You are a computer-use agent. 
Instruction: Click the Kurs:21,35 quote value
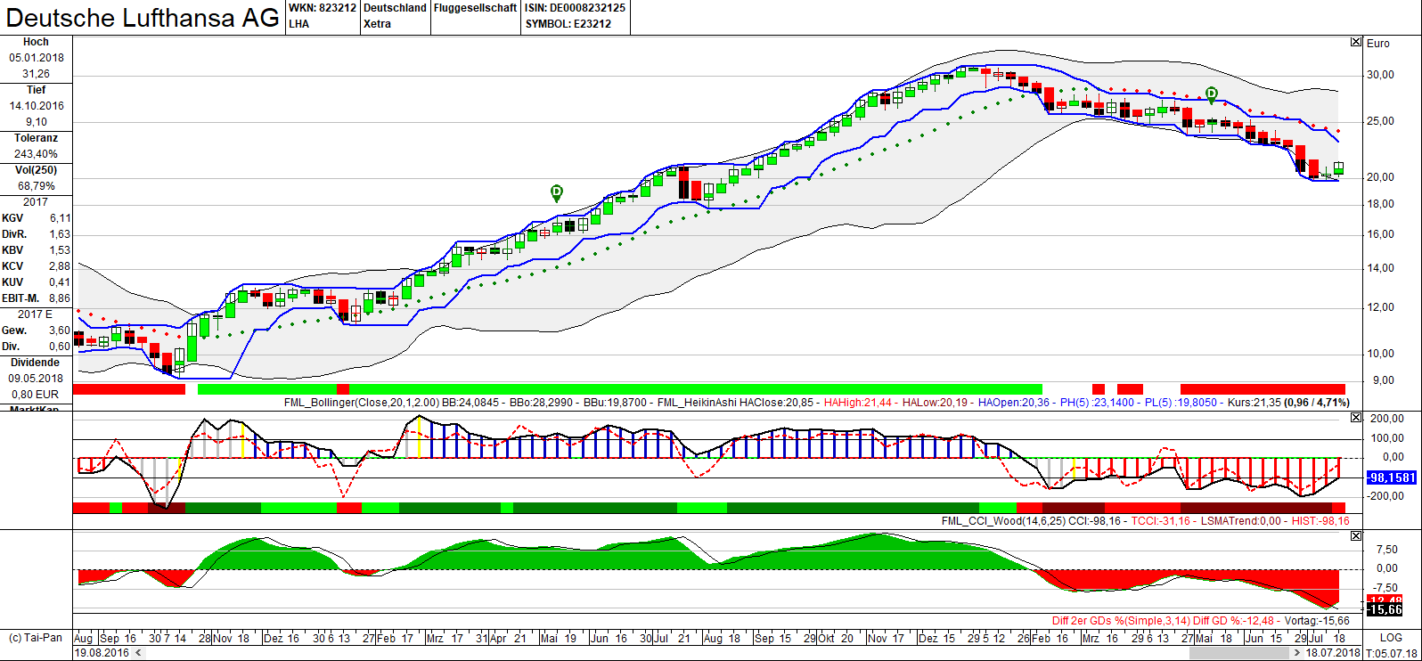coord(1254,403)
